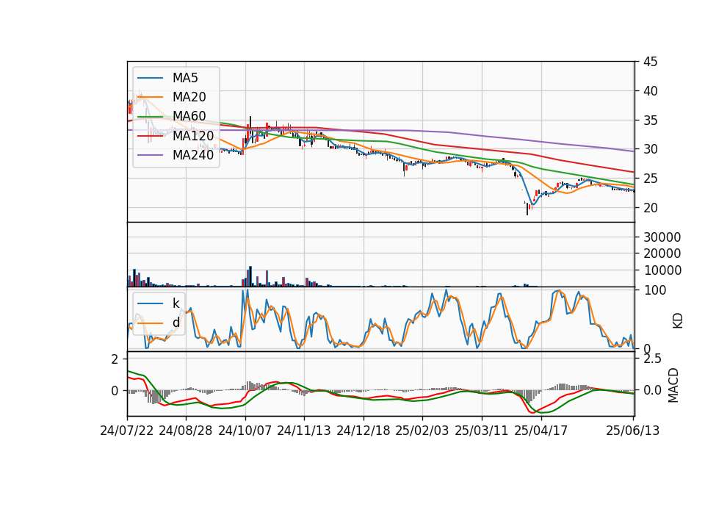Click the purple MA240 legend line swatch
This screenshot has width=705, height=507.
(150, 155)
